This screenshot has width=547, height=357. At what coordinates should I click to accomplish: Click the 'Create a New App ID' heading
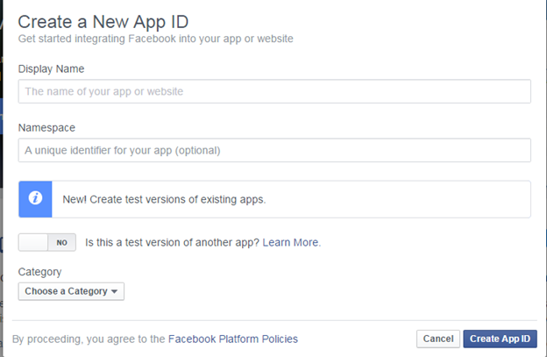click(x=103, y=22)
